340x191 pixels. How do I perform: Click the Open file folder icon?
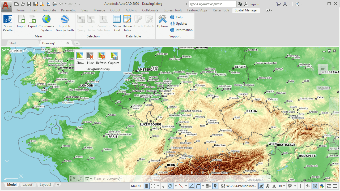tap(23, 4)
